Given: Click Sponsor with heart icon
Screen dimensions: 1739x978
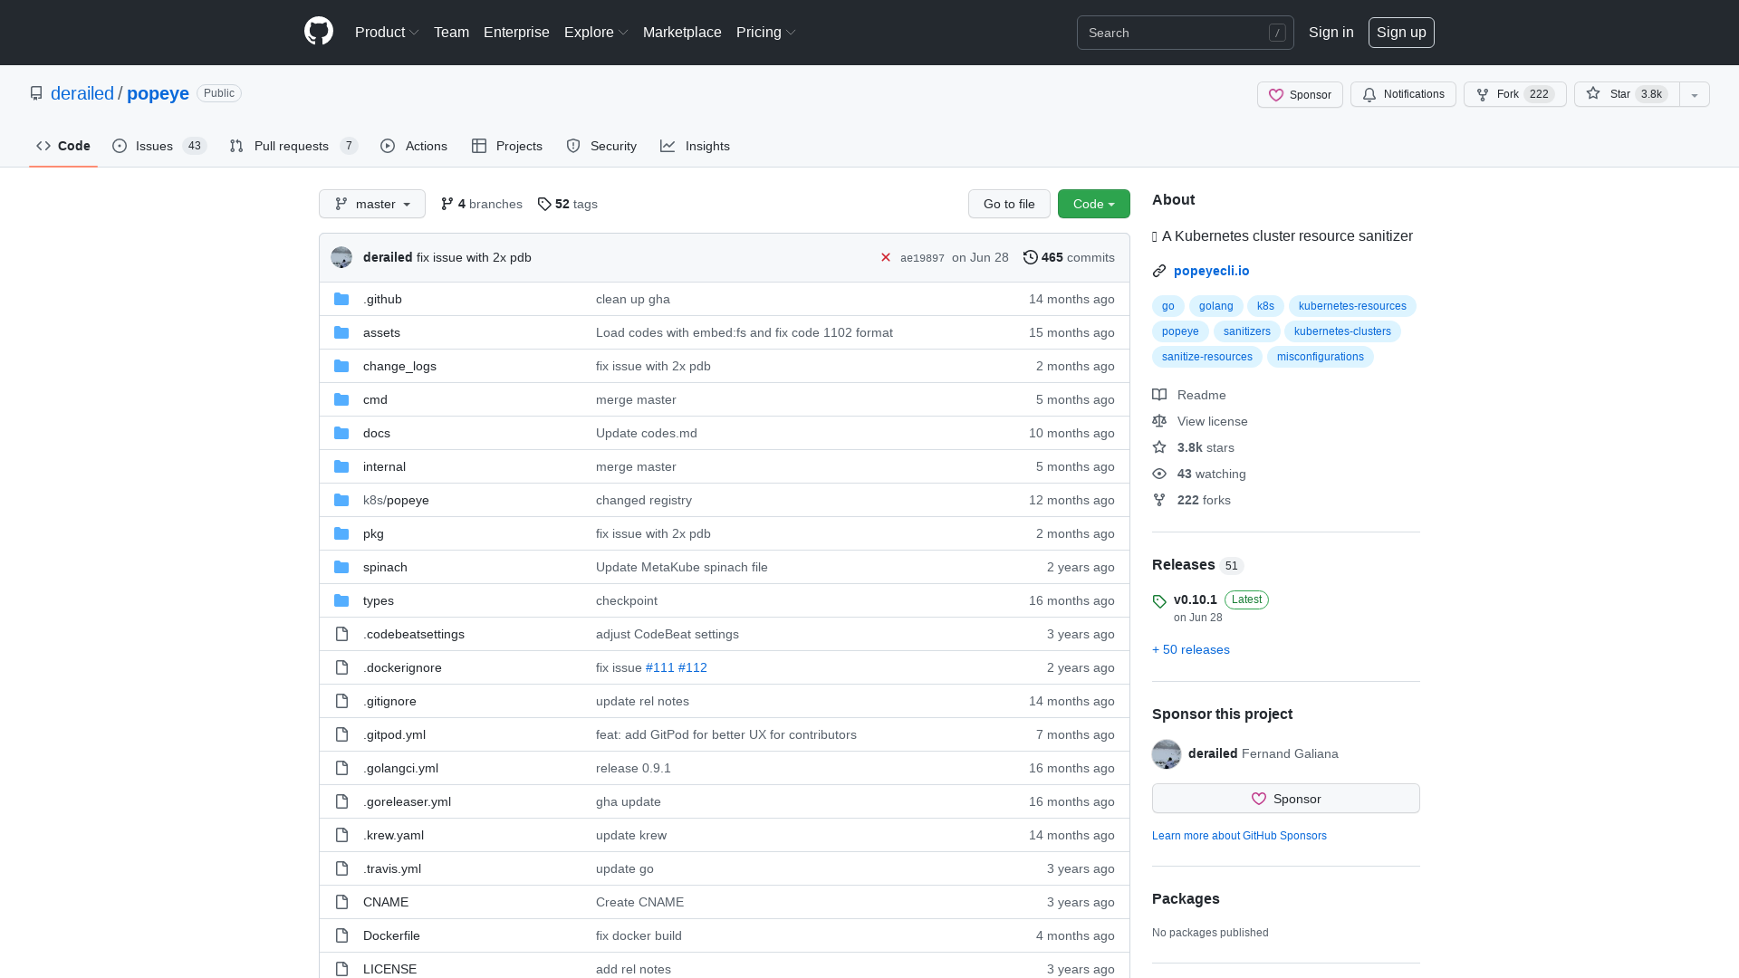Looking at the screenshot, I should [x=1299, y=94].
